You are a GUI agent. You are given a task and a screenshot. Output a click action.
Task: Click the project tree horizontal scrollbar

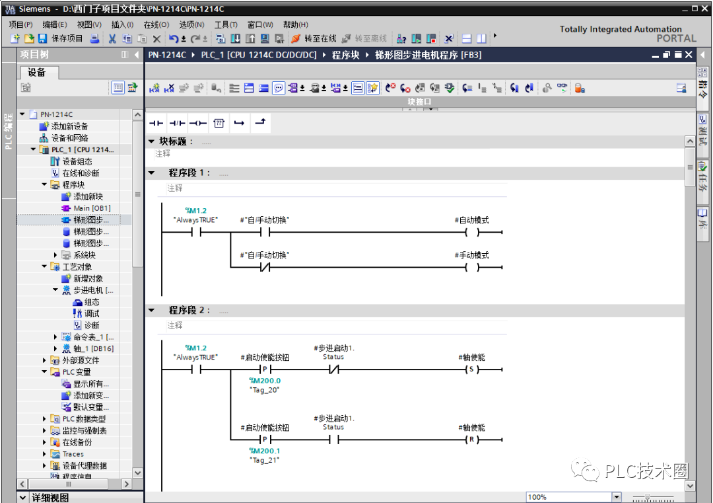(x=69, y=484)
